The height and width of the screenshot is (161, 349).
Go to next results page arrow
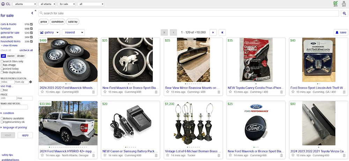point(213,32)
